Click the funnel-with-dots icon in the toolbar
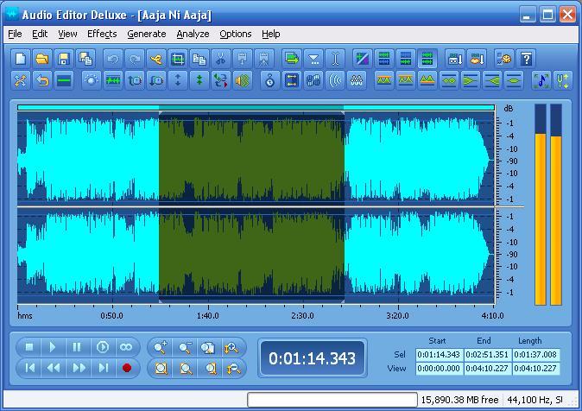Image resolution: width=582 pixels, height=411 pixels. click(313, 59)
